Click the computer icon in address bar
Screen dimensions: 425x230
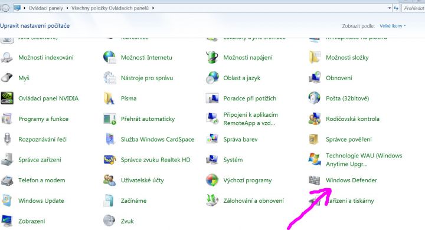coord(17,8)
